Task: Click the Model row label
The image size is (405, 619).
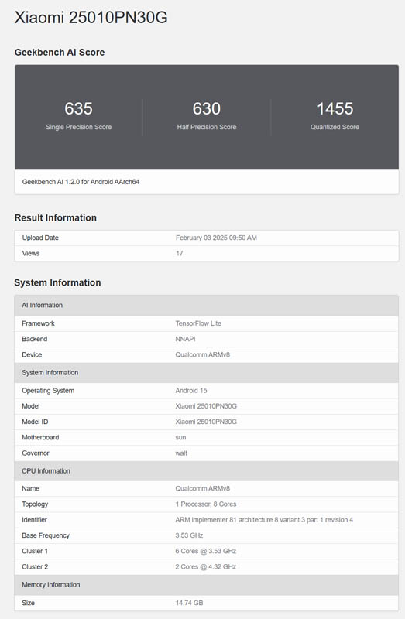Action: tap(31, 406)
